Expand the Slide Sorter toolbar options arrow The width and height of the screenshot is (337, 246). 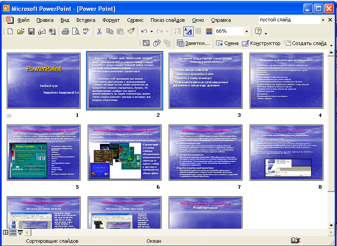[331, 45]
